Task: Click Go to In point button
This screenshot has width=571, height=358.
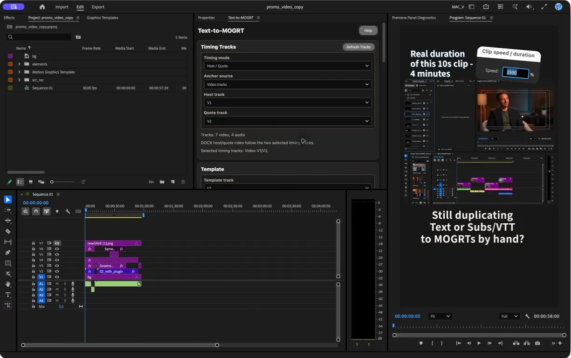Action: point(459,343)
